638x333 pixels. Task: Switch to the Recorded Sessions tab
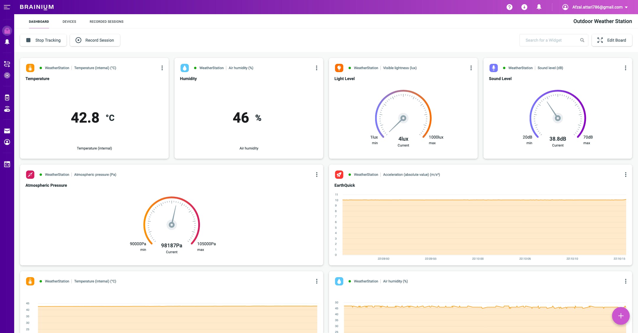tap(107, 22)
